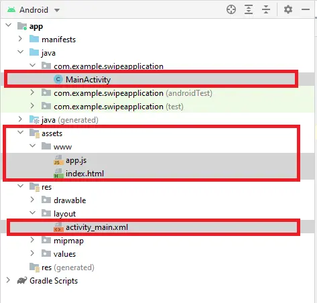Collapse the layout folder
The image size is (317, 303).
point(33,213)
